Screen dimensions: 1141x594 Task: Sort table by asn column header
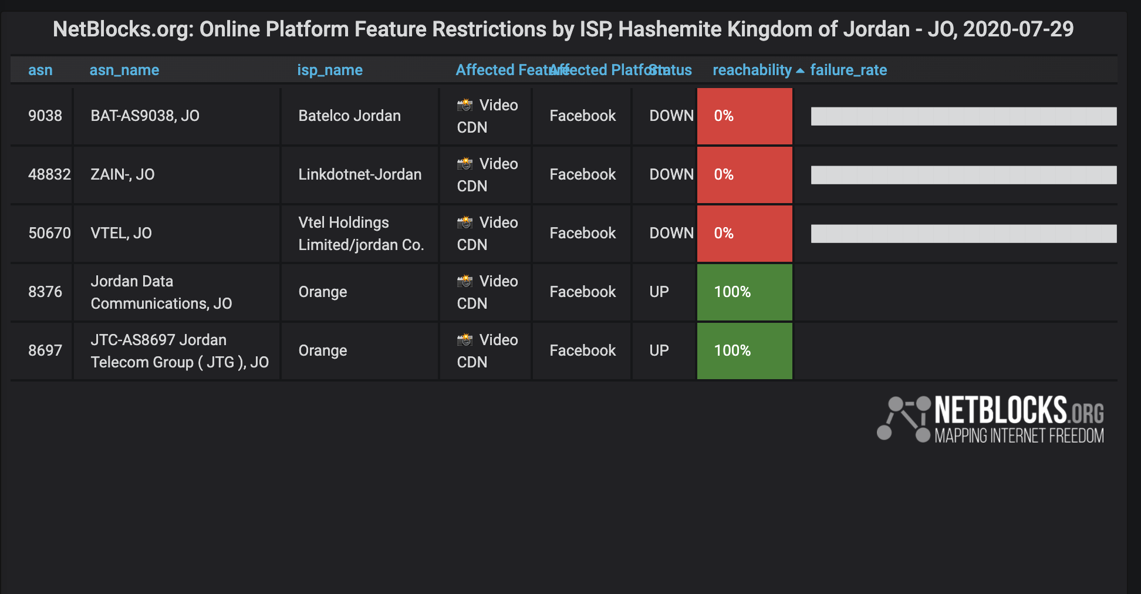point(40,70)
